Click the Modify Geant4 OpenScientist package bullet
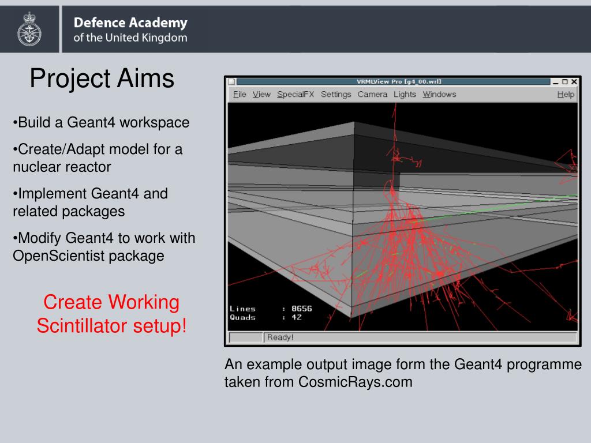The image size is (591, 443). point(104,247)
